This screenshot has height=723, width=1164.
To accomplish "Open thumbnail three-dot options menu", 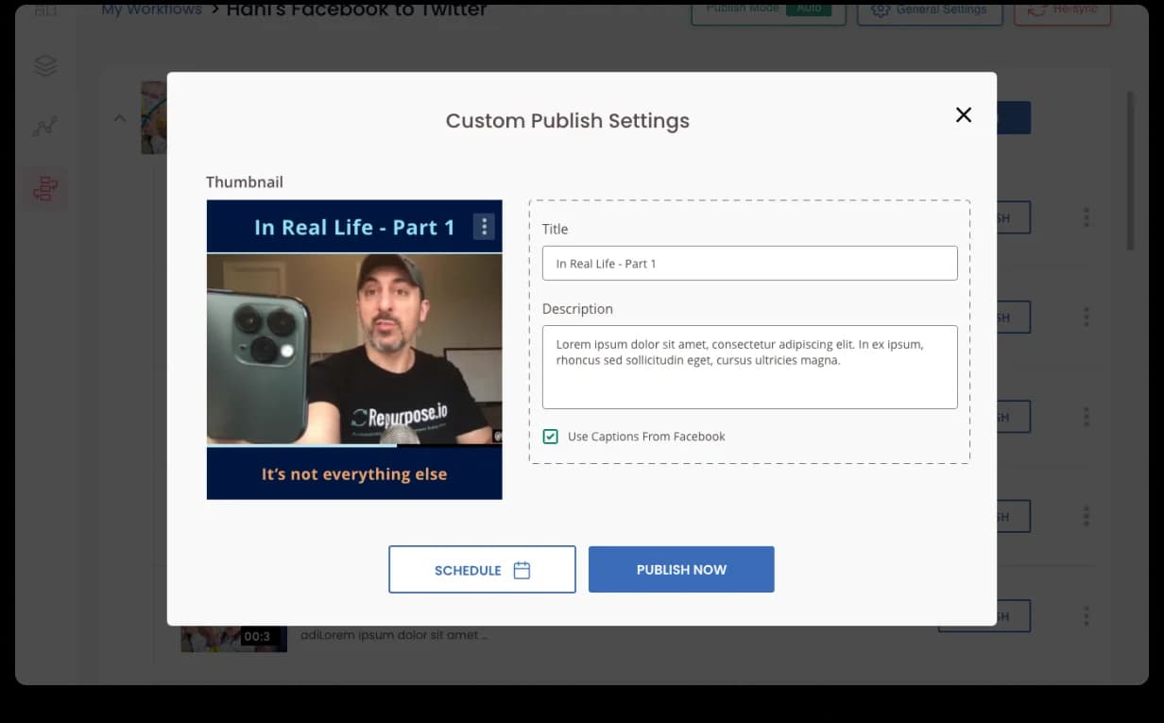I will point(484,227).
